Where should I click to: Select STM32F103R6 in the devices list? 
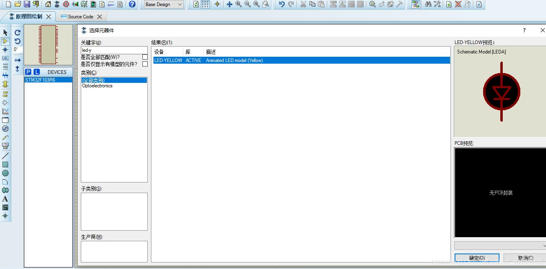48,80
